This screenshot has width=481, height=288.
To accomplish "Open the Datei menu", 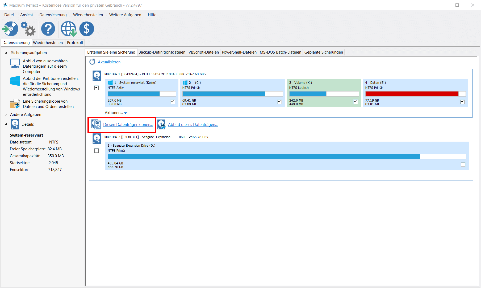I will coord(9,15).
